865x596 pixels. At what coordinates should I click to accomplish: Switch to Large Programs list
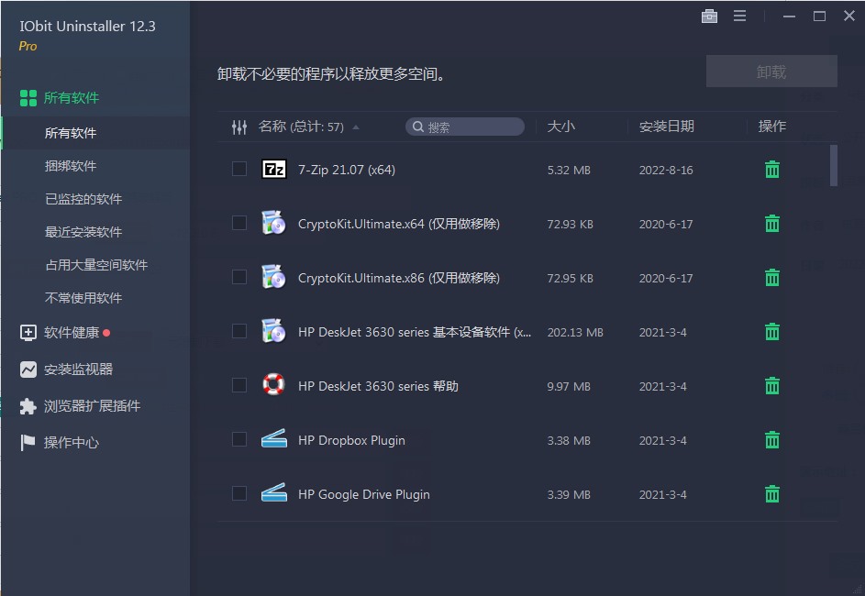(96, 265)
